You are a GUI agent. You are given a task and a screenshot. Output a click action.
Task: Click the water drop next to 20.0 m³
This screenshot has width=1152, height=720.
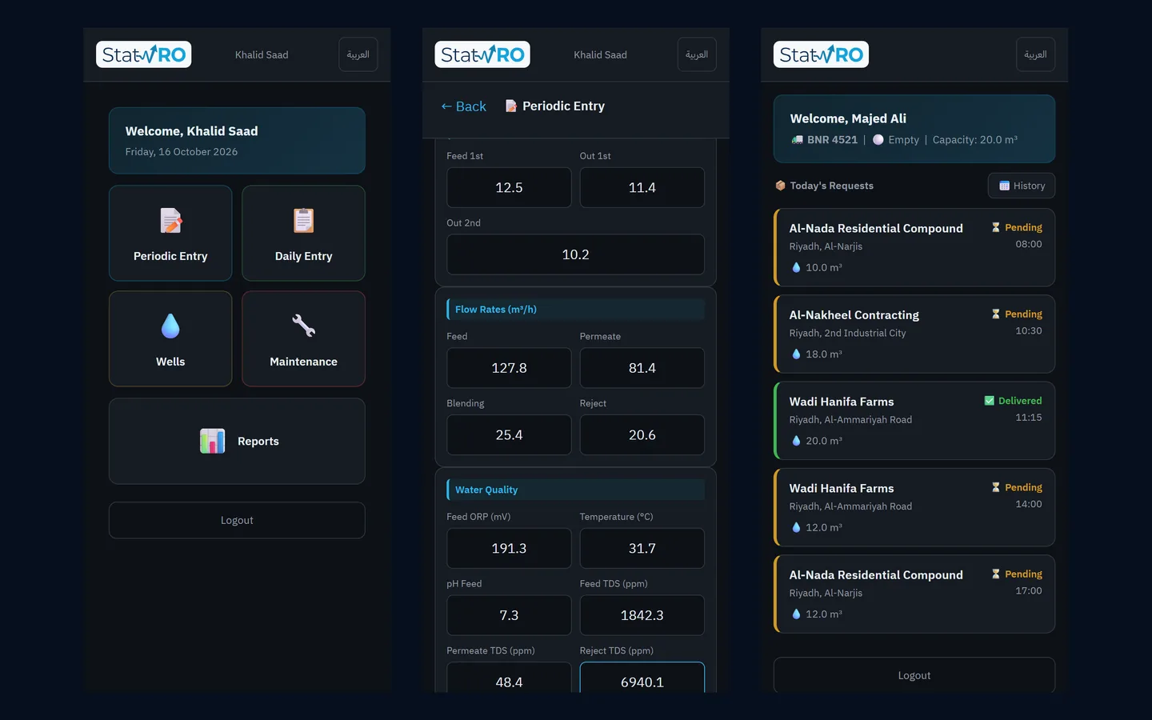click(x=796, y=441)
